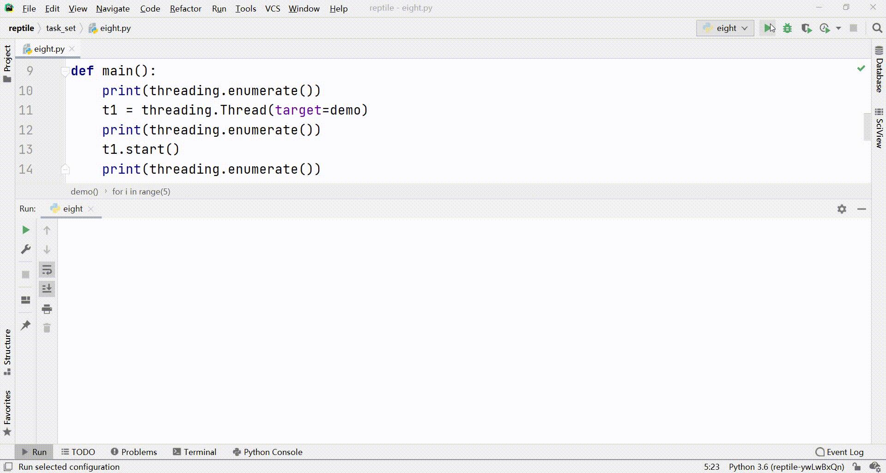Open the Problems tool window
The height and width of the screenshot is (473, 886).
click(x=134, y=452)
